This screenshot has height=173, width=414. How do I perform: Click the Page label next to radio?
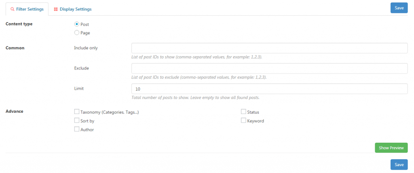[x=85, y=33]
